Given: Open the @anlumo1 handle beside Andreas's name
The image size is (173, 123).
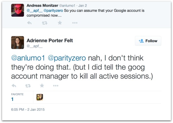Looking at the screenshot, I should [67, 6].
